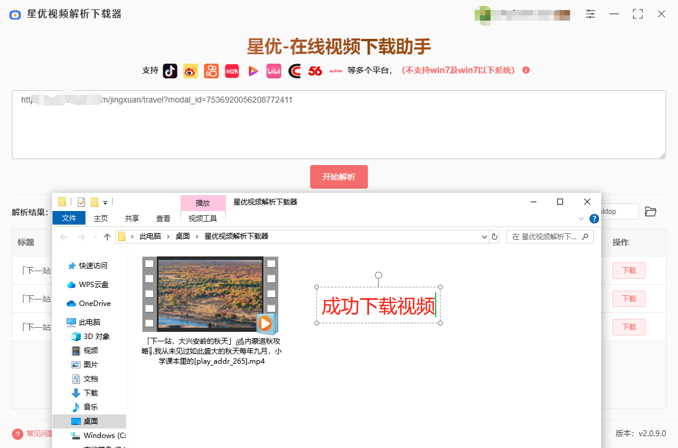Click the properties checkmark quick access icon

[x=81, y=202]
